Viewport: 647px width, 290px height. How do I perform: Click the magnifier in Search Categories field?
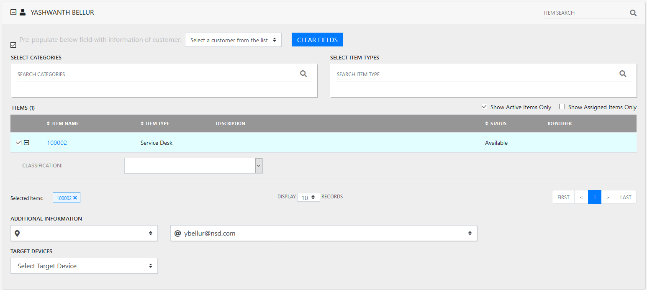pos(303,73)
